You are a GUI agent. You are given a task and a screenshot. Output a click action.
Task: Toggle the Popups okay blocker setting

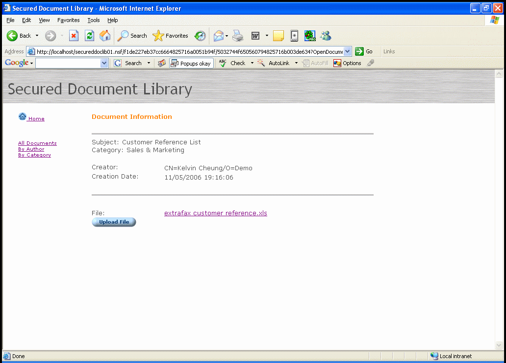[191, 63]
